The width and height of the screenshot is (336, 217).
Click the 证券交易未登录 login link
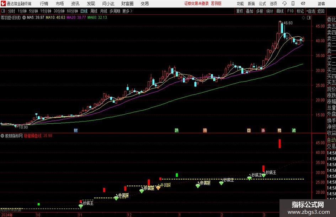pyautogui.click(x=196, y=4)
